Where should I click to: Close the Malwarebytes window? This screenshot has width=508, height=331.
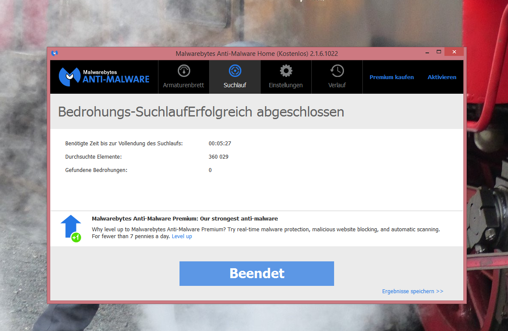454,52
